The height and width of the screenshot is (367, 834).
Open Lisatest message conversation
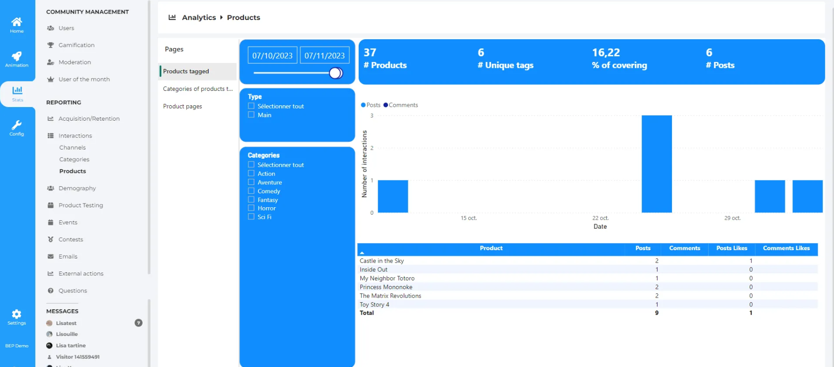66,323
